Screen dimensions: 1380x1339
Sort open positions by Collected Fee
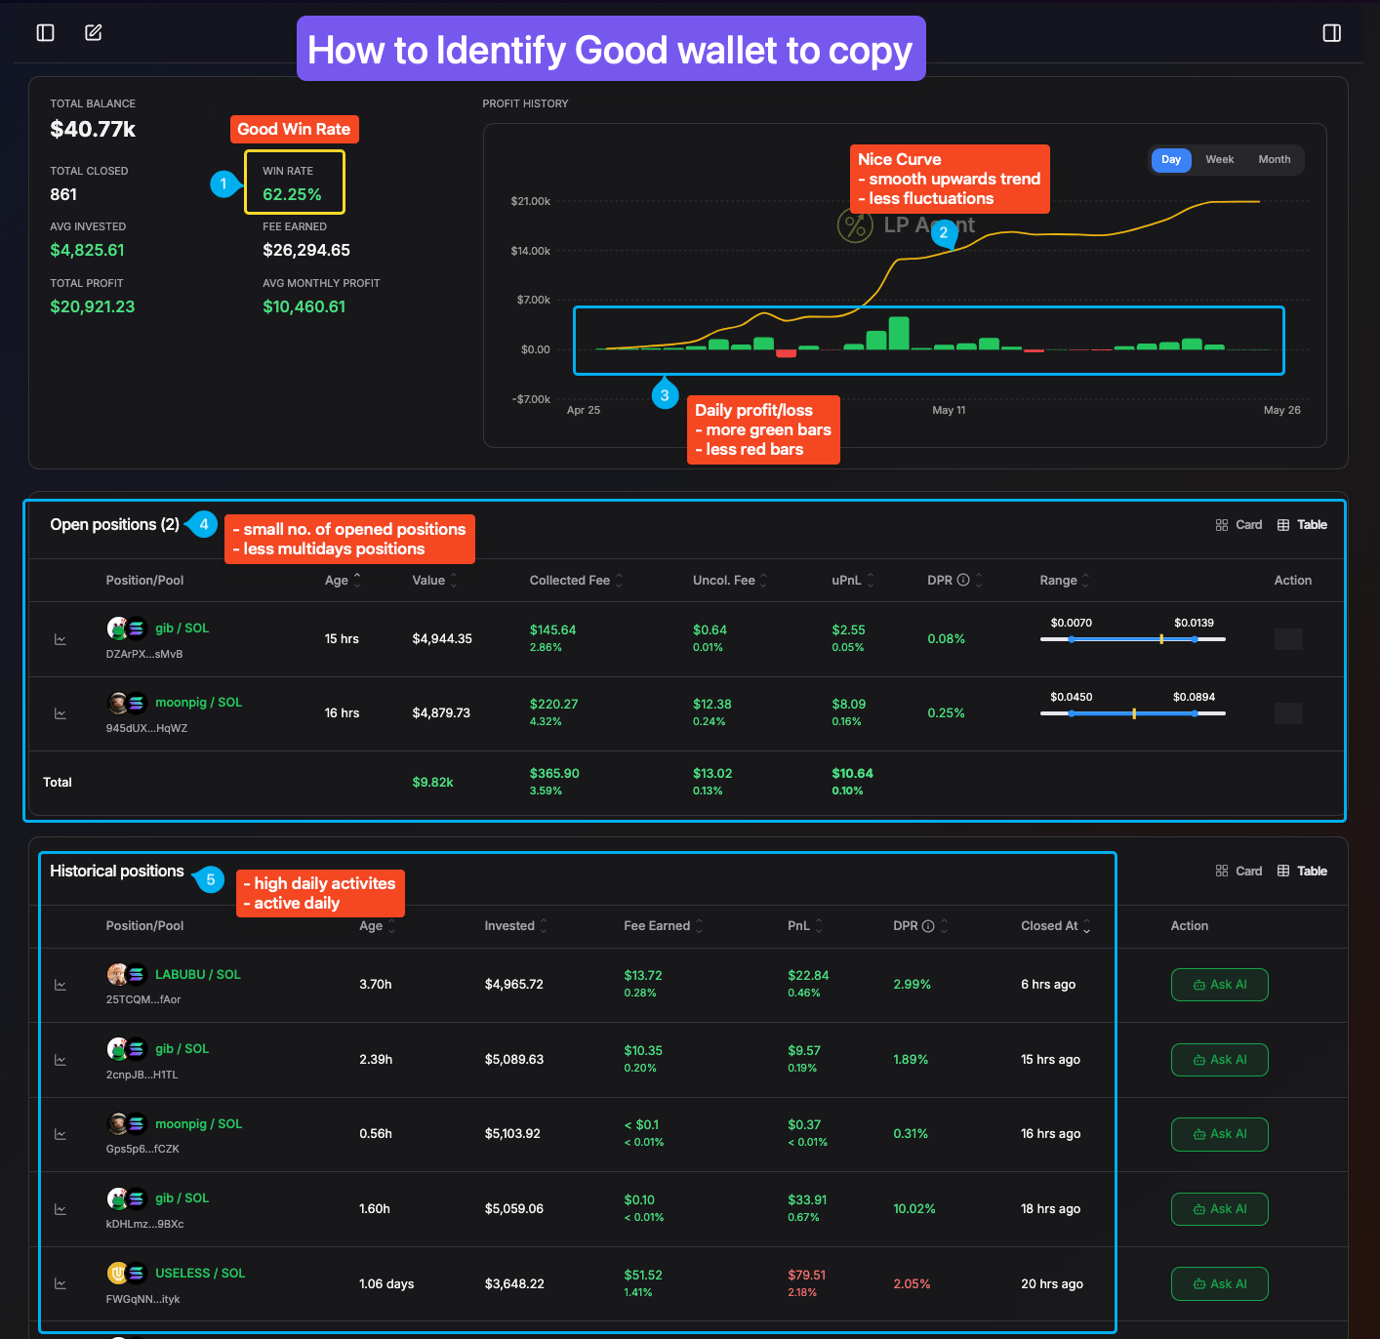click(576, 580)
